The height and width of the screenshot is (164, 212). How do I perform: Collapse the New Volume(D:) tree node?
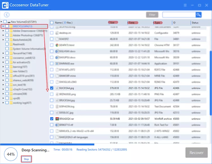[1, 22]
